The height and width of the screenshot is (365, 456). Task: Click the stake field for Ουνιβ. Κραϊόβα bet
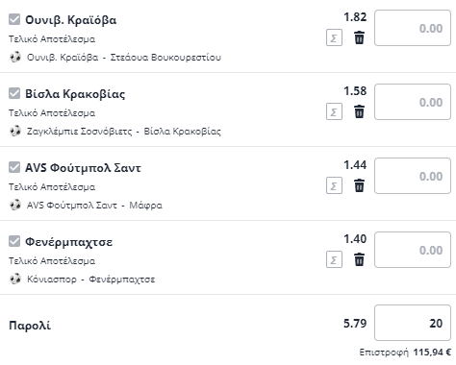[413, 28]
